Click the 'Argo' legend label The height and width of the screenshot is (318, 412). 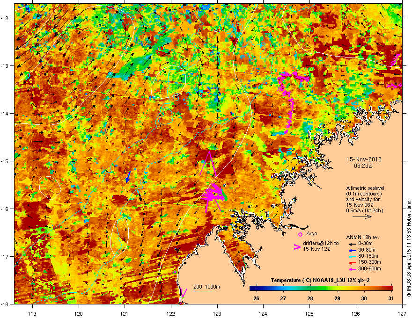[x=312, y=233]
